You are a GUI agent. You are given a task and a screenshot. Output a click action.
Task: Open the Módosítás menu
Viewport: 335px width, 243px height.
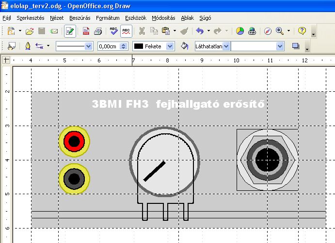point(164,18)
